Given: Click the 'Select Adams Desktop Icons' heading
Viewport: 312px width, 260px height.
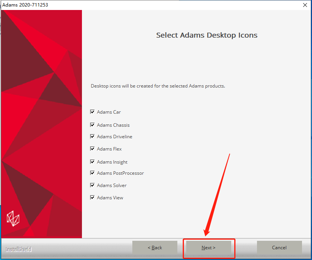Looking at the screenshot, I should (207, 35).
